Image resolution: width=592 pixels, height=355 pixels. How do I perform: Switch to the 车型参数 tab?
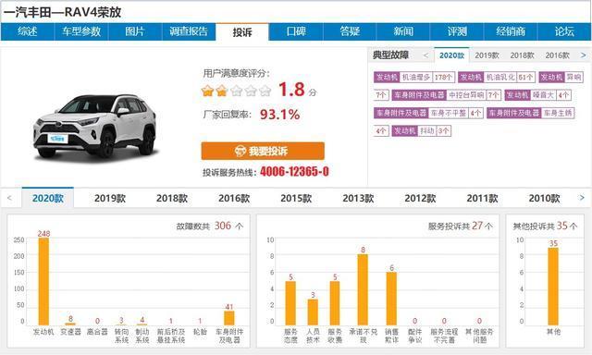81,31
